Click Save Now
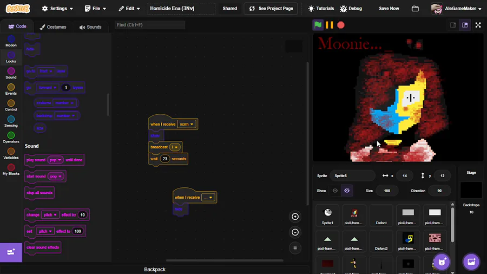 tap(389, 8)
